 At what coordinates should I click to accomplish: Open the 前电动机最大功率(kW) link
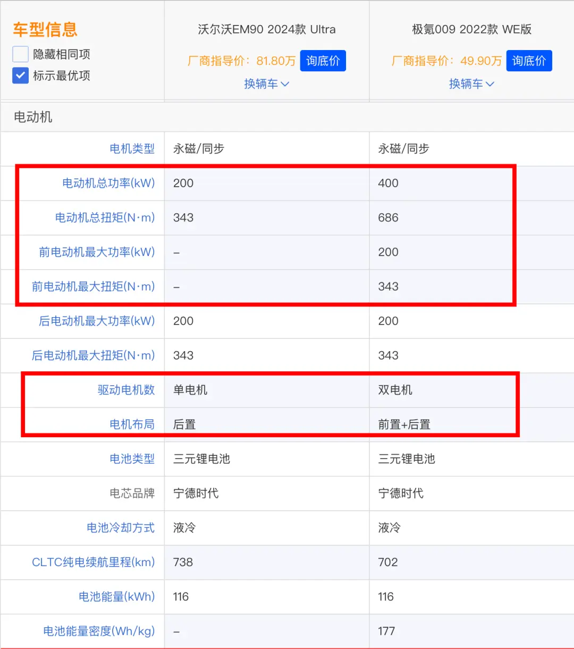97,252
